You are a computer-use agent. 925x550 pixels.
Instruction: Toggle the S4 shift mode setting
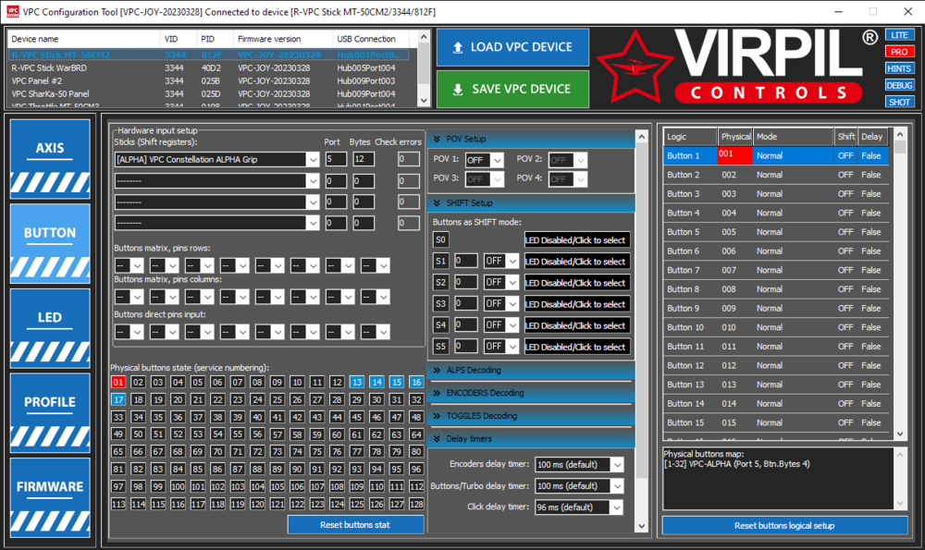[499, 324]
